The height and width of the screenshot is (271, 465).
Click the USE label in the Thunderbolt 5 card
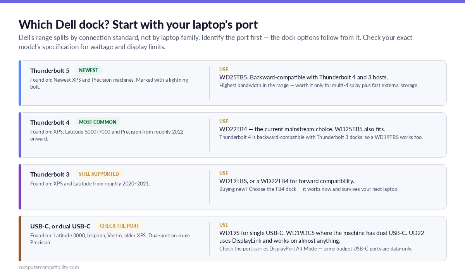click(224, 70)
